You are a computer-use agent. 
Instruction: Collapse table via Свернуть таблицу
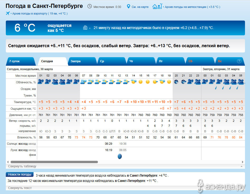tap(22, 166)
